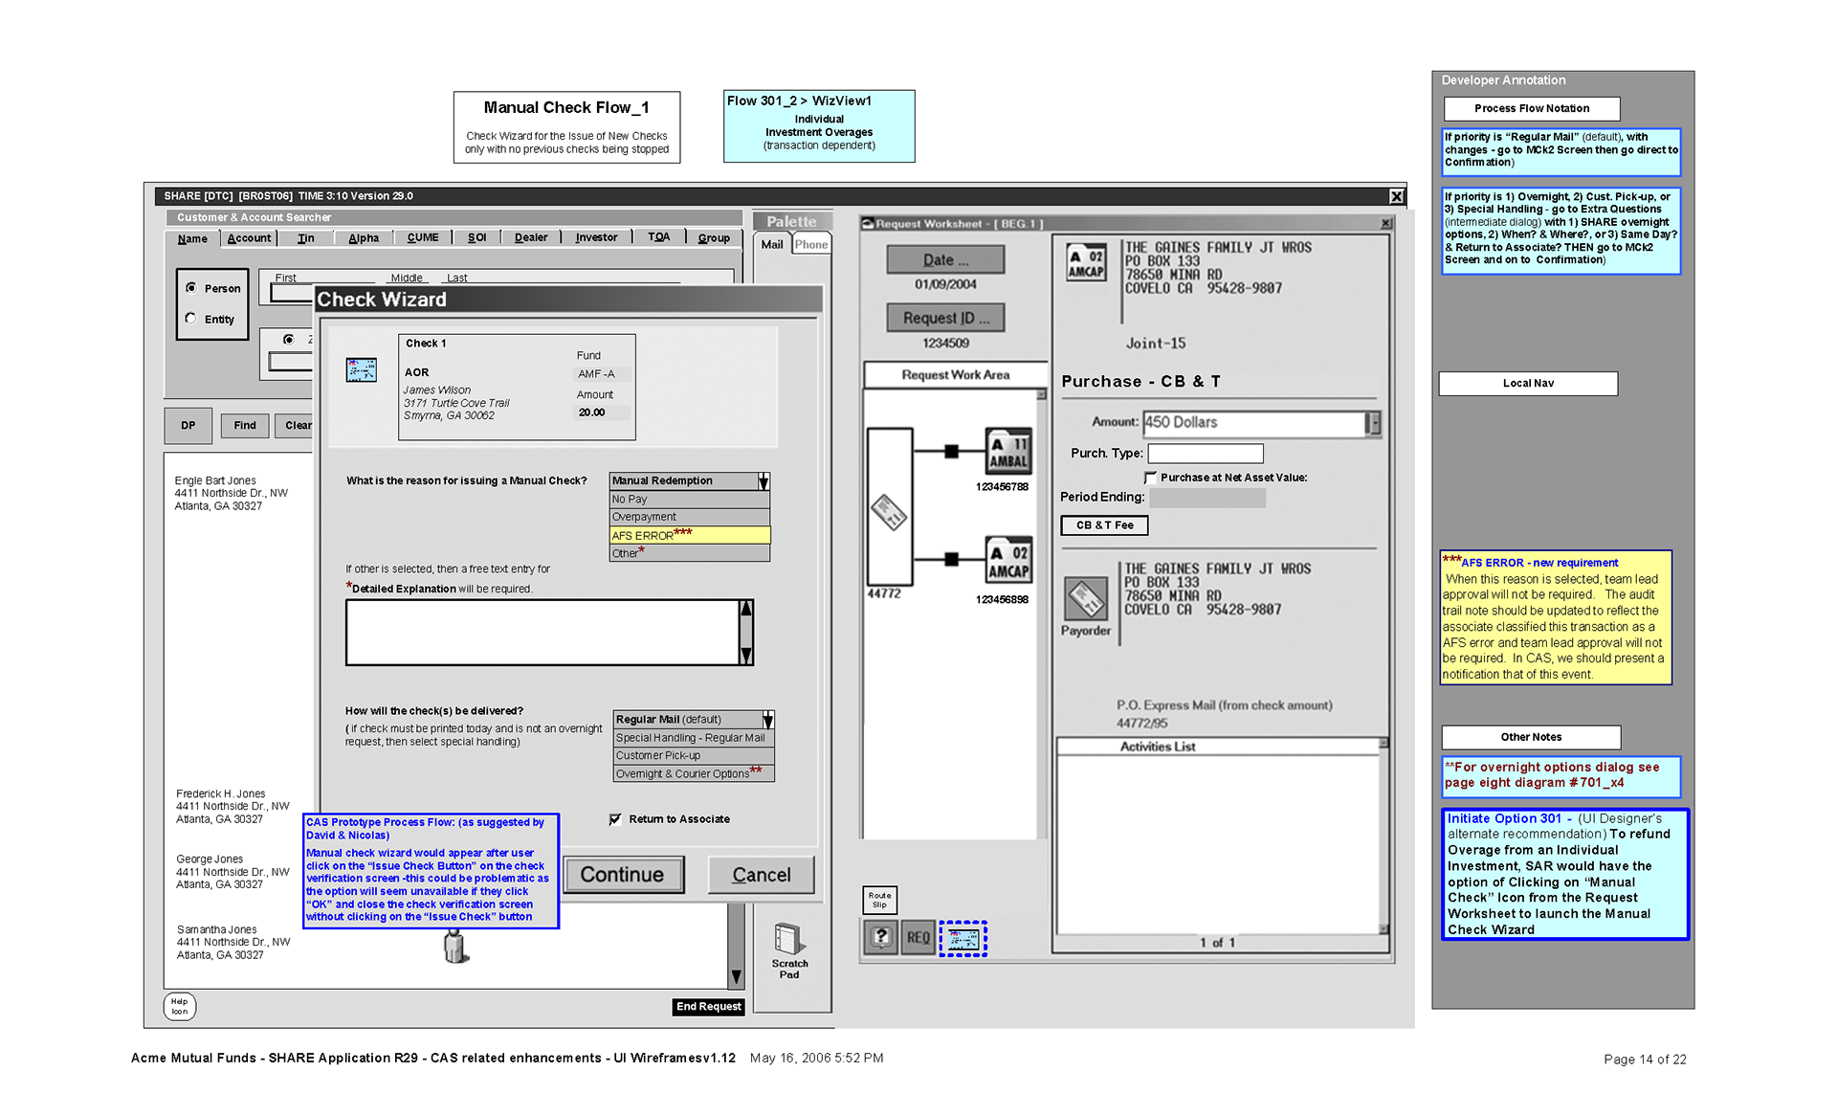Click the trash can icon
The height and width of the screenshot is (1116, 1837).
point(455,947)
